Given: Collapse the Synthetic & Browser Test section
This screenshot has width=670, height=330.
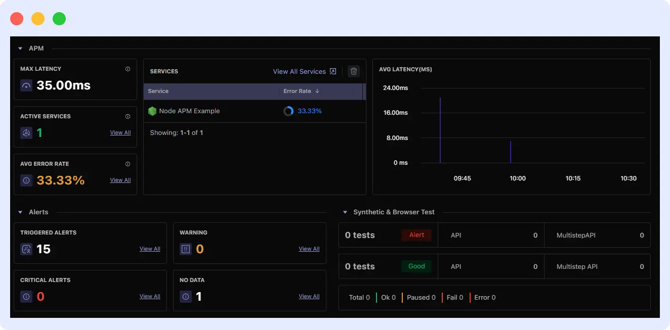Looking at the screenshot, I should pyautogui.click(x=345, y=212).
